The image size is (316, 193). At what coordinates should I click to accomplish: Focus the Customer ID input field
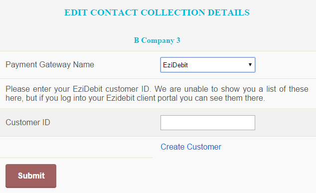[x=208, y=123]
